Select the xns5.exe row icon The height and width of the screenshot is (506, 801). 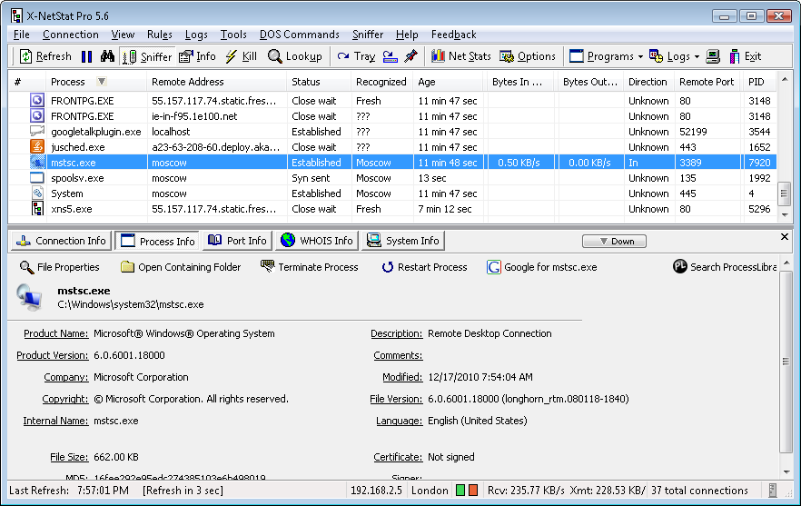pos(36,209)
